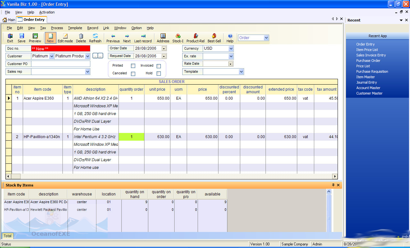Viewport: 410px width, 248px height.
Task: Close the Stock By Items panel
Action: [338, 185]
